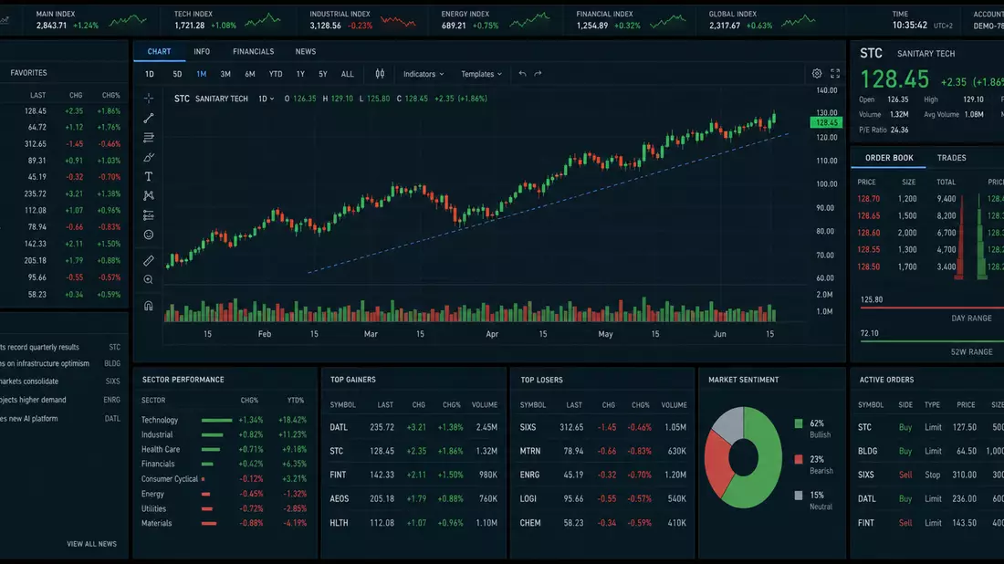This screenshot has height=564, width=1004.
Task: Set chart range to 3M
Action: pyautogui.click(x=225, y=74)
